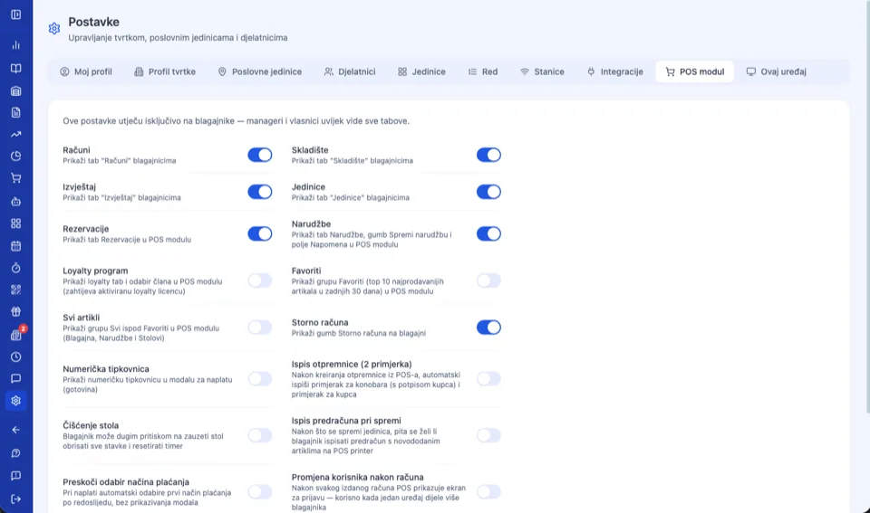Open the chat bubble icon in sidebar
The height and width of the screenshot is (513, 870).
(x=15, y=378)
